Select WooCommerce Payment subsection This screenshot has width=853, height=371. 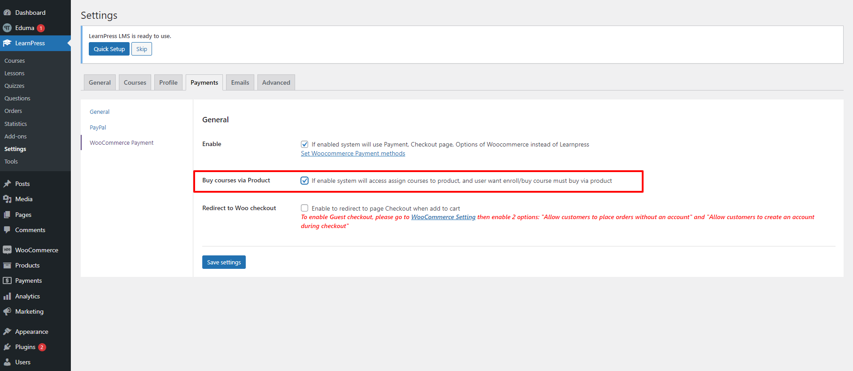122,142
